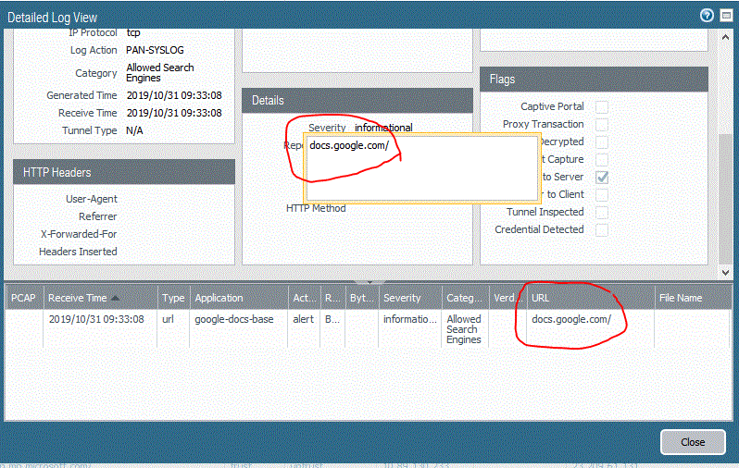This screenshot has width=739, height=468.
Task: Uncheck the checked 'to Server' flag
Action: click(602, 177)
